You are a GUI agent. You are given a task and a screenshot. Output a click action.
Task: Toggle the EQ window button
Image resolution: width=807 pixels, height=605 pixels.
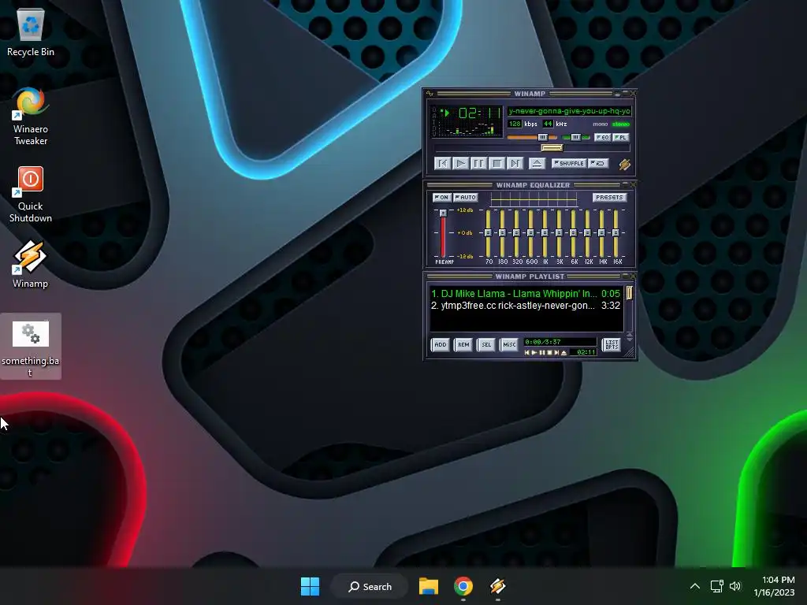pos(603,137)
